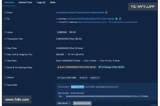
Task: Click help icon beside Others label
Action: (x=5, y=77)
